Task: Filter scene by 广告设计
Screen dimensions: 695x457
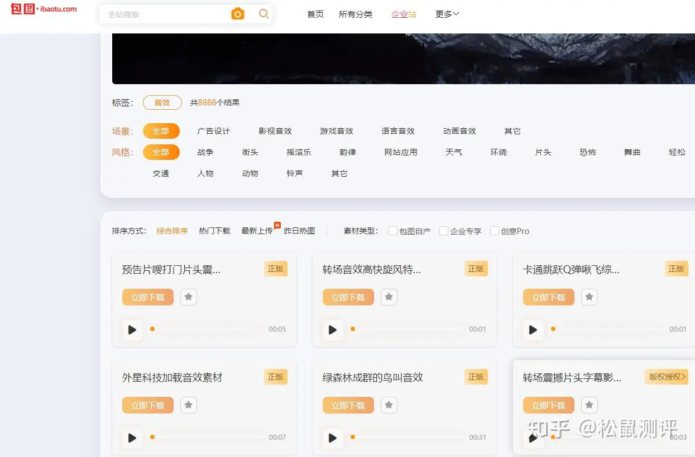Action: 214,131
